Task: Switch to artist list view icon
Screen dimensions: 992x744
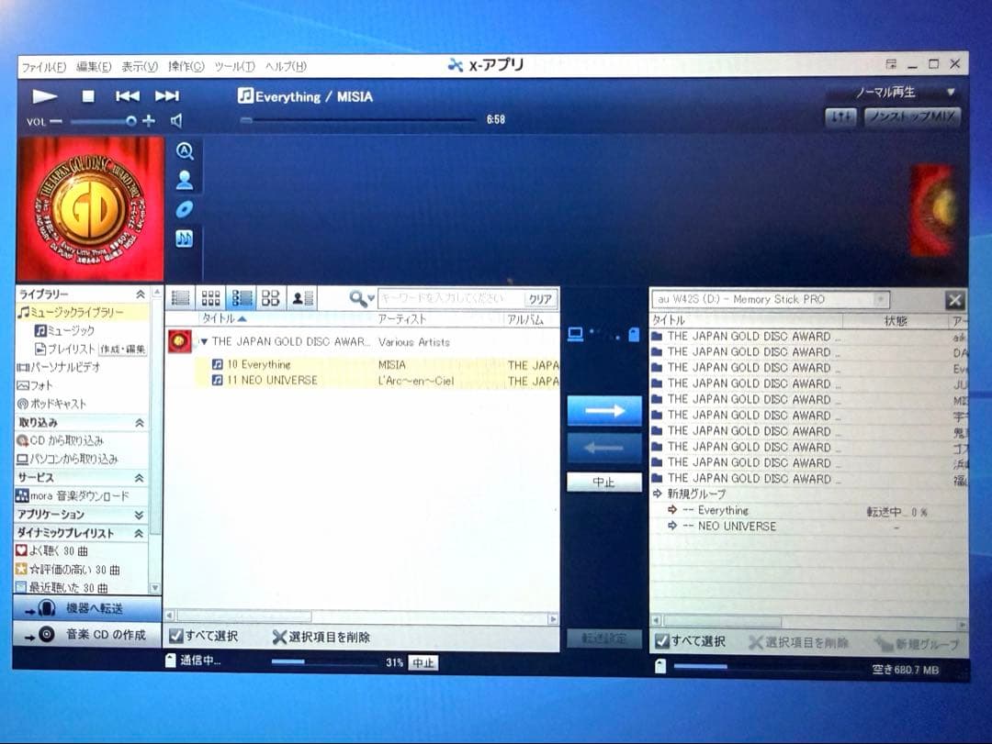Action: (302, 298)
